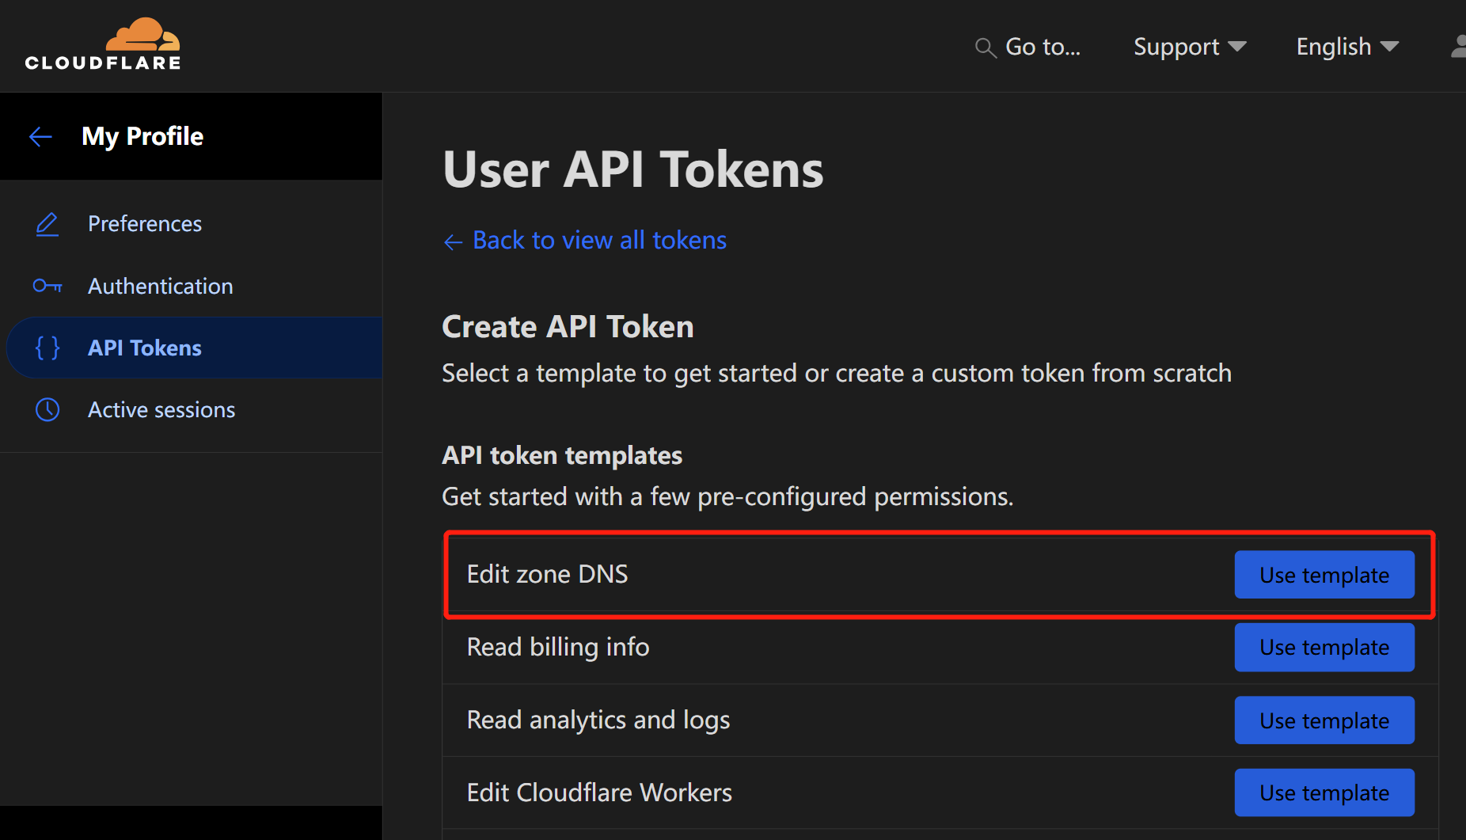
Task: Click the Cloudflare logo
Action: coord(103,44)
